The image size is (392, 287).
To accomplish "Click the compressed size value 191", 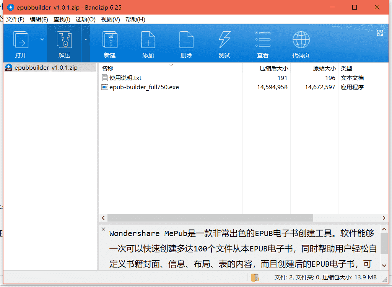I will click(282, 78).
